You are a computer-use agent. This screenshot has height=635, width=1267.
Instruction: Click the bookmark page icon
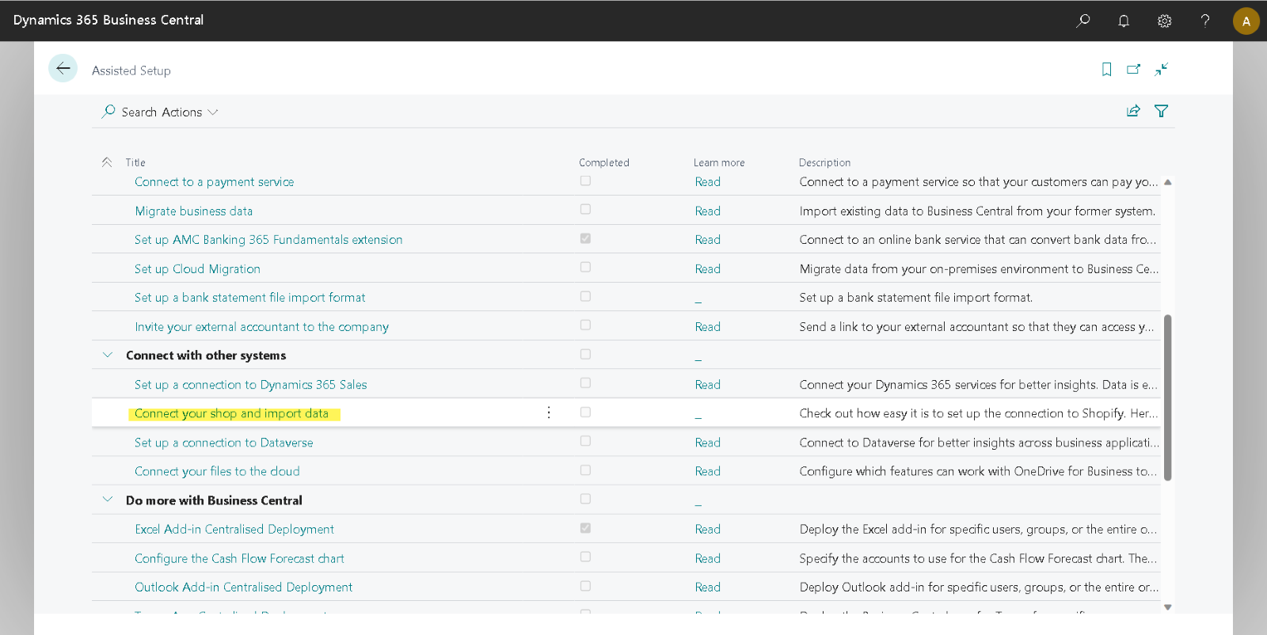(x=1106, y=70)
